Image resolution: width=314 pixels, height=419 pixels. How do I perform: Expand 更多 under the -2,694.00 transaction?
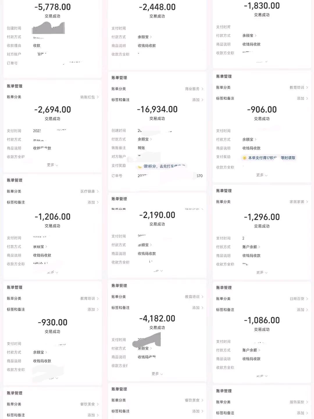pos(52,165)
